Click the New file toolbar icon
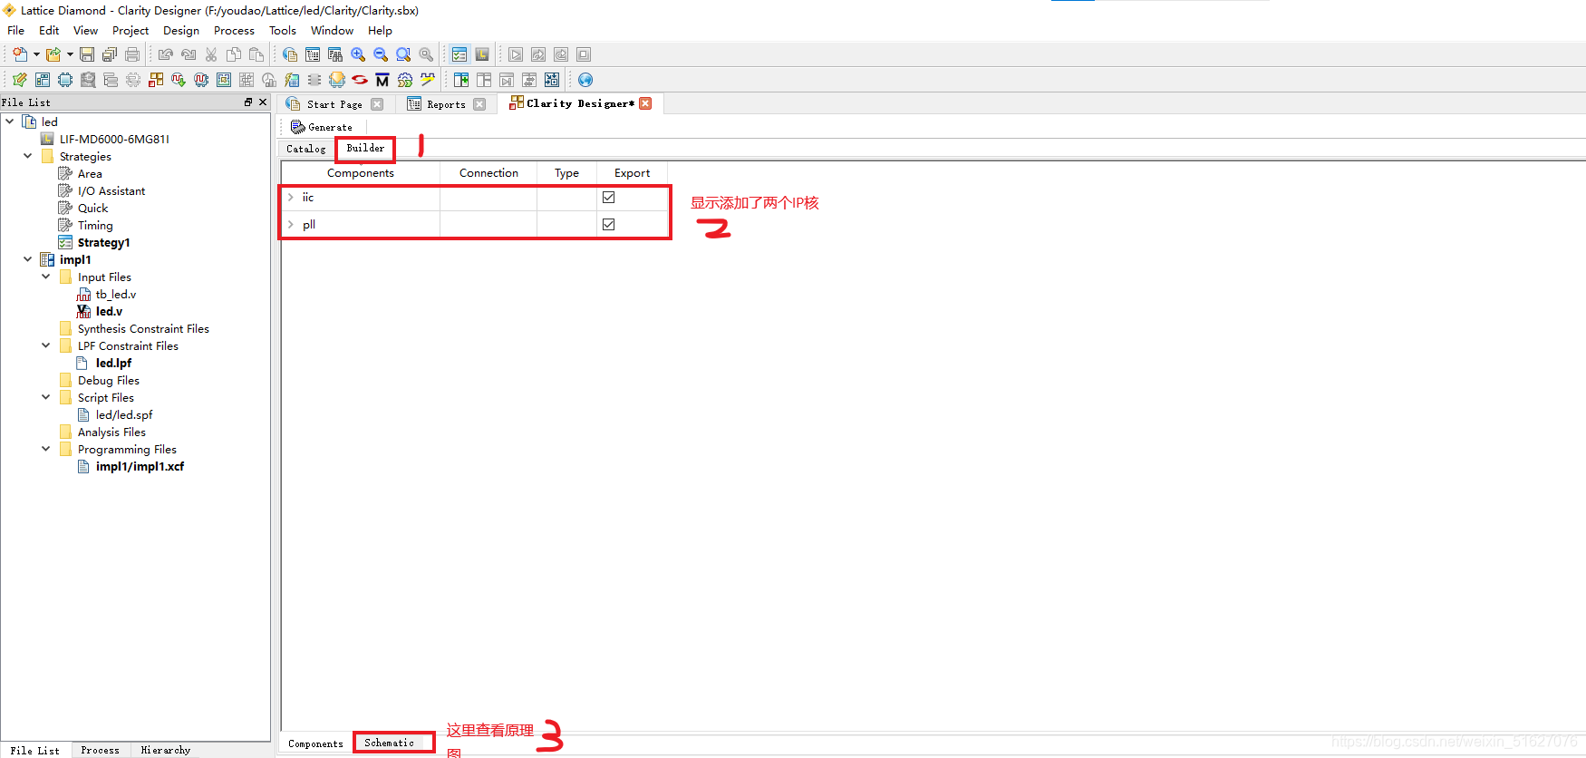Screen dimensions: 1586x758 (x=19, y=54)
